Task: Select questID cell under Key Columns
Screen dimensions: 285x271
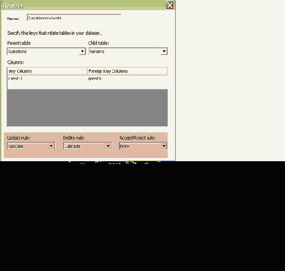Action: 48,79
